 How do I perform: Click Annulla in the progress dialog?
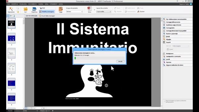tap(120, 62)
